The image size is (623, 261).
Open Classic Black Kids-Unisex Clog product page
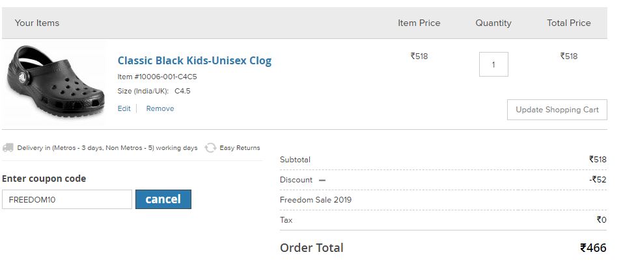coord(195,60)
